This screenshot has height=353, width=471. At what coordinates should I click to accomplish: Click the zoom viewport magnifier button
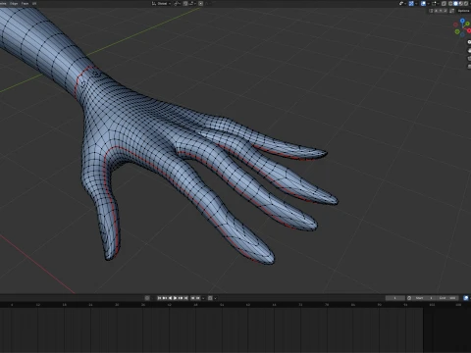pos(469,42)
